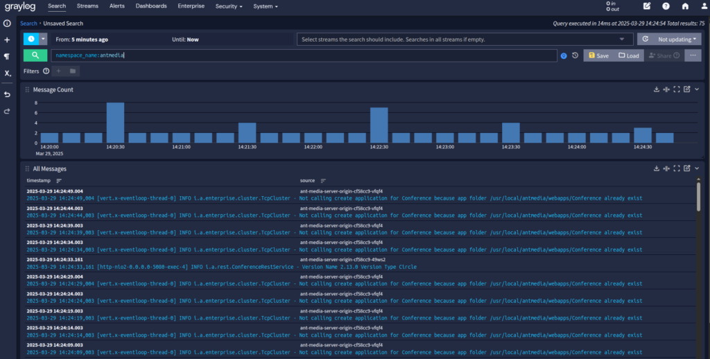Click source ant-media-server-origin-cf58cc9-49ws2
This screenshot has height=359, width=710.
pos(343,260)
